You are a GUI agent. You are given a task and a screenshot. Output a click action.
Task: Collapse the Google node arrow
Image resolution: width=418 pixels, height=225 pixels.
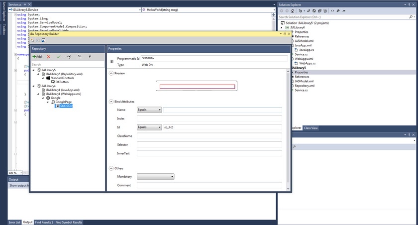tap(43, 98)
